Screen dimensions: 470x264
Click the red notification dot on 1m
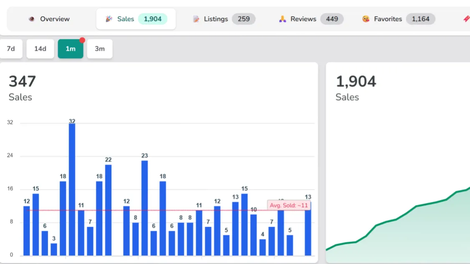82,40
